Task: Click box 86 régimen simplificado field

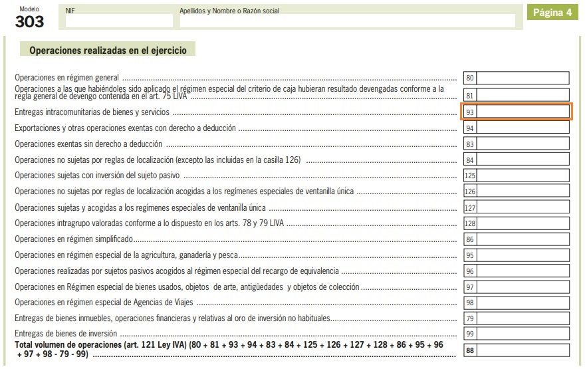Action: 523,239
